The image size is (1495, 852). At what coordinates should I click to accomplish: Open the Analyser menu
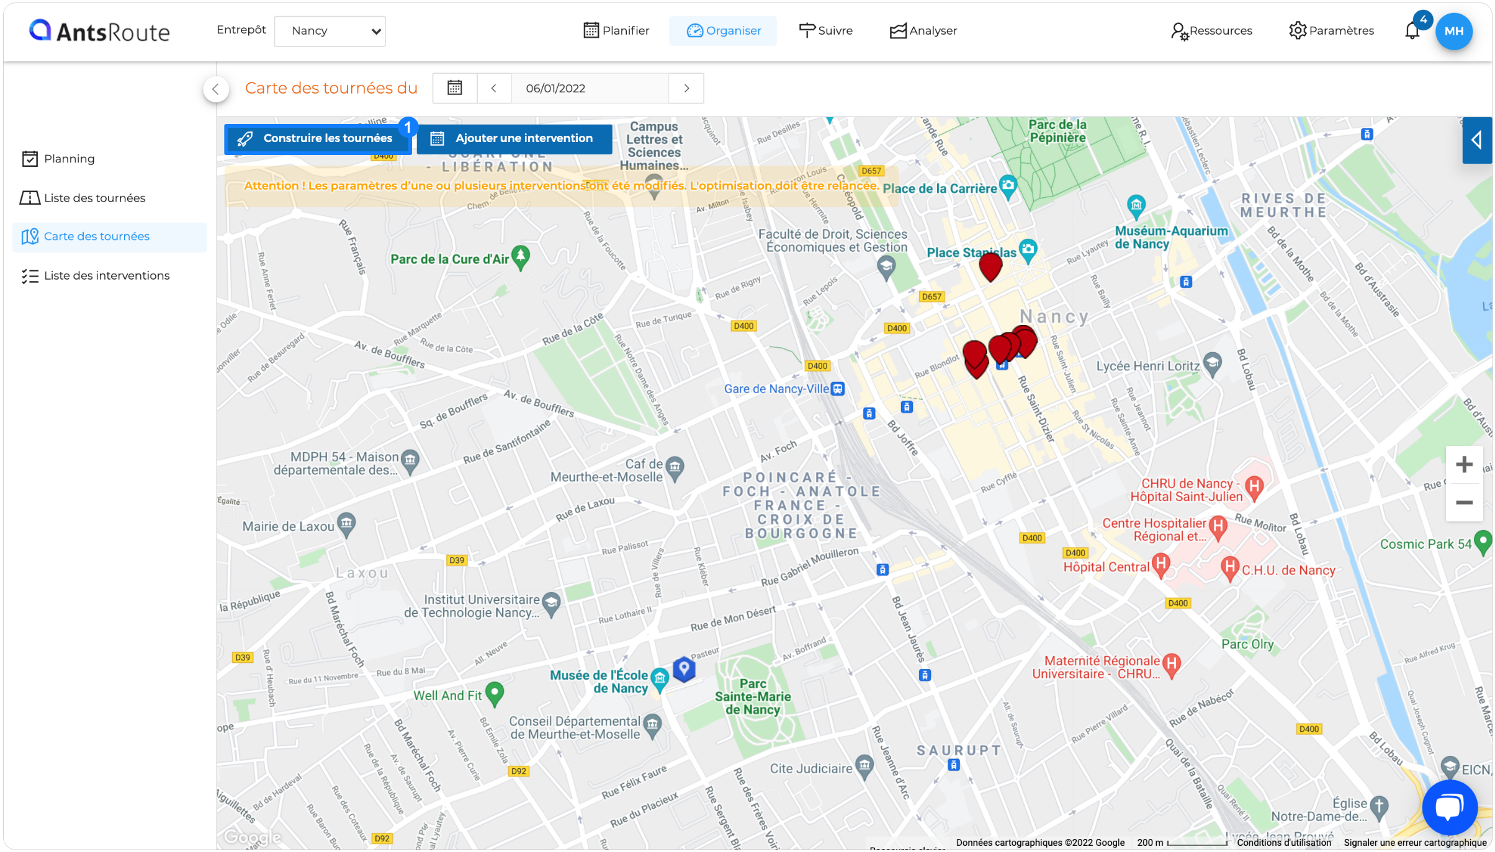click(x=923, y=30)
